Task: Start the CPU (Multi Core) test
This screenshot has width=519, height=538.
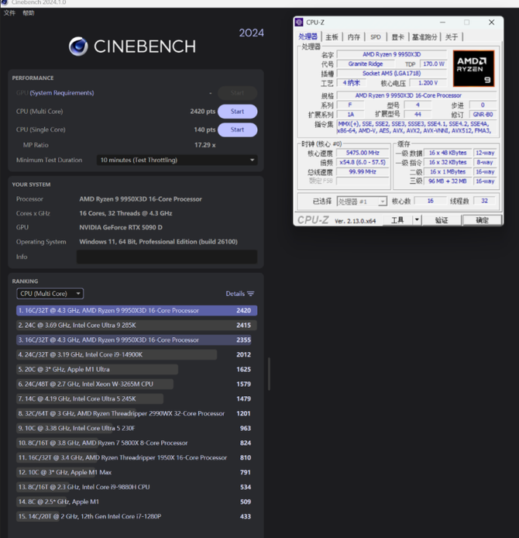Action: coord(237,112)
